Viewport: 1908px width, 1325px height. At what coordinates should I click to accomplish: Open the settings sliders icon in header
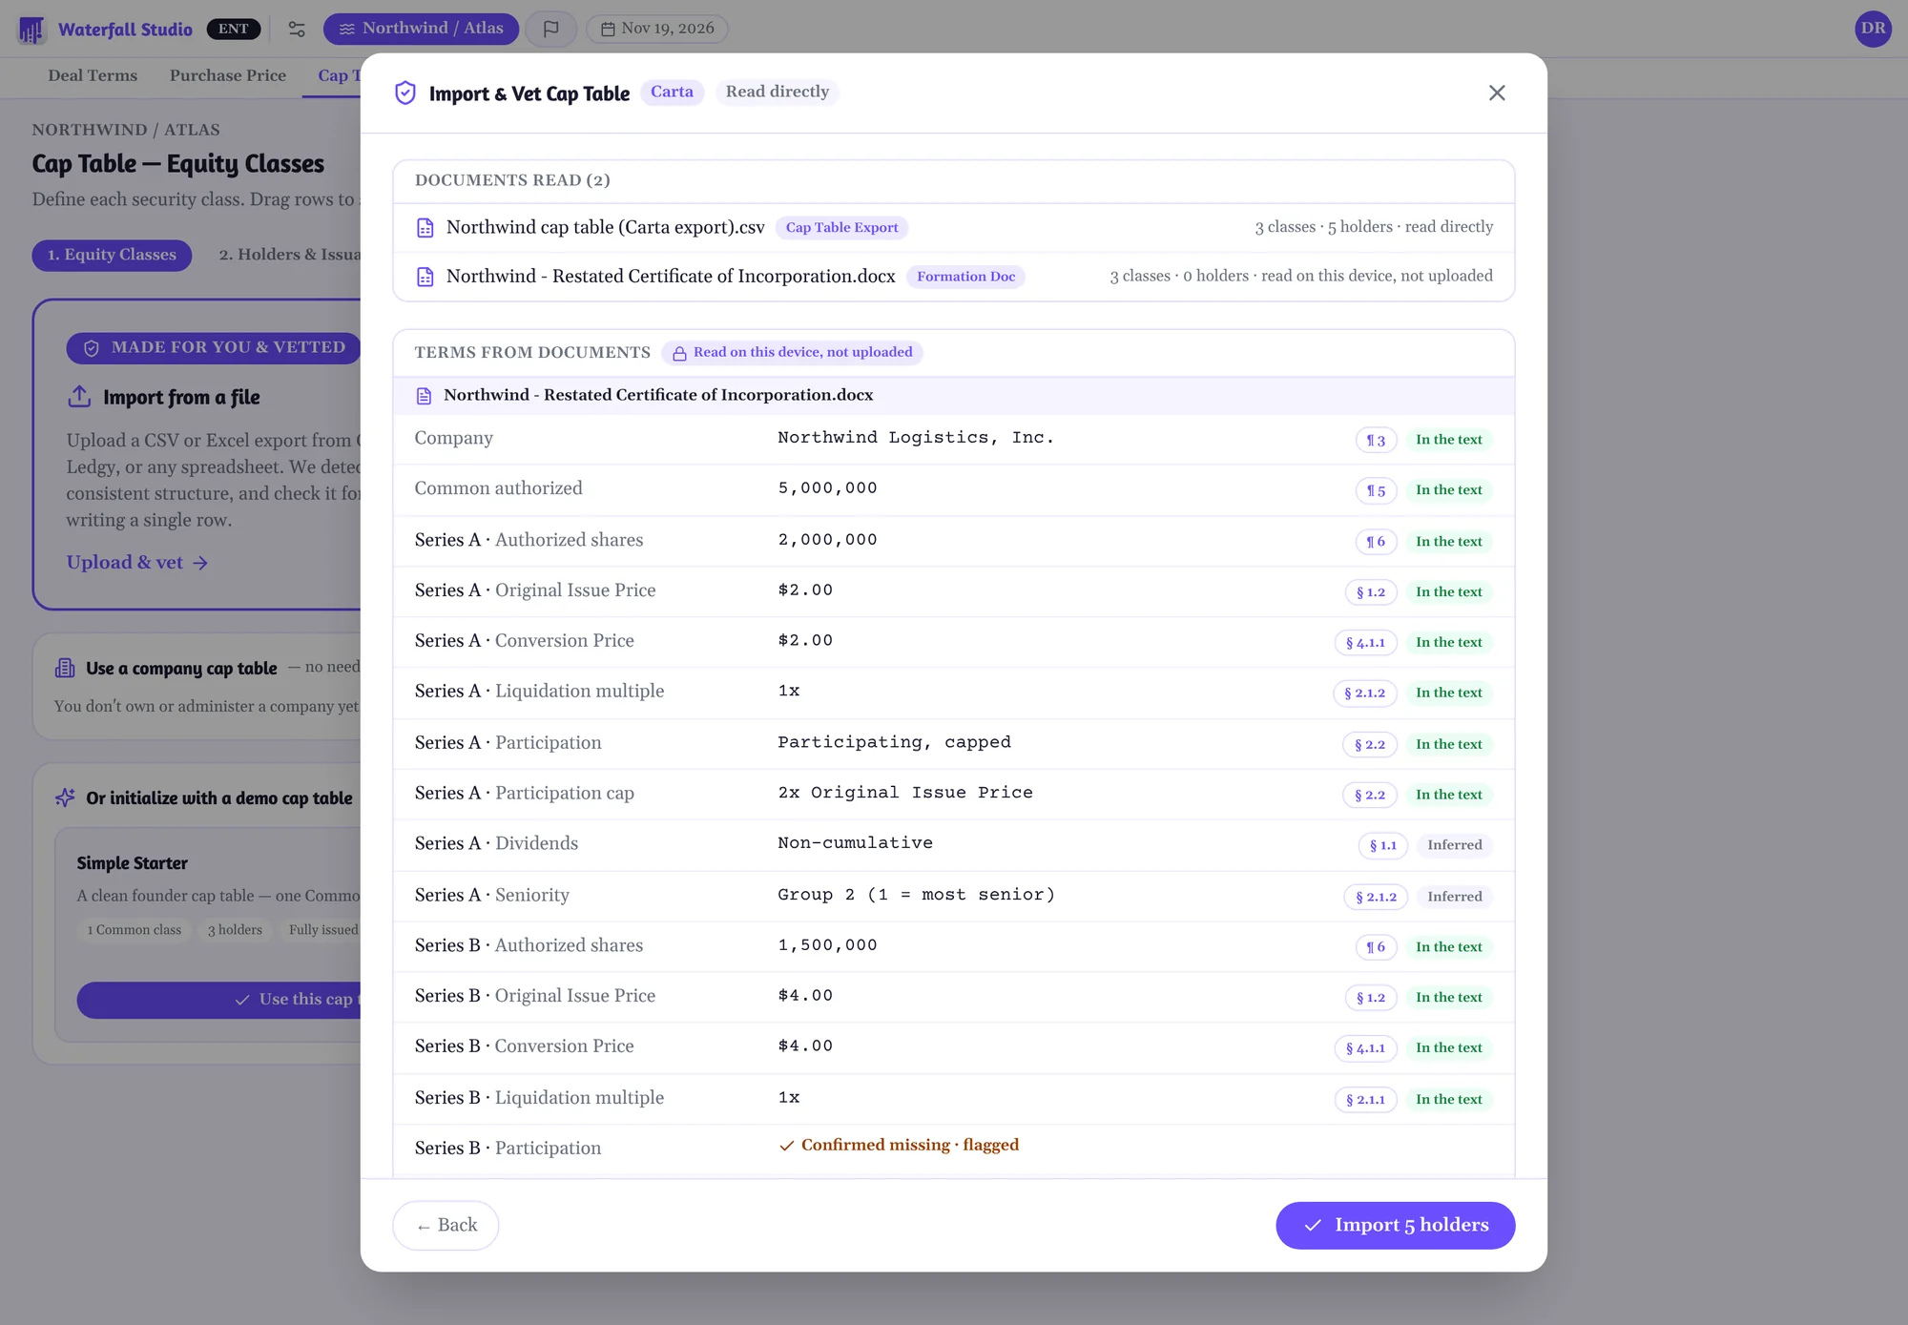click(x=297, y=30)
